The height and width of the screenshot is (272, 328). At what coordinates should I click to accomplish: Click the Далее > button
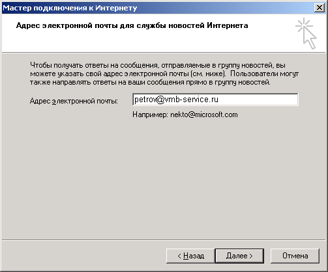click(x=239, y=256)
